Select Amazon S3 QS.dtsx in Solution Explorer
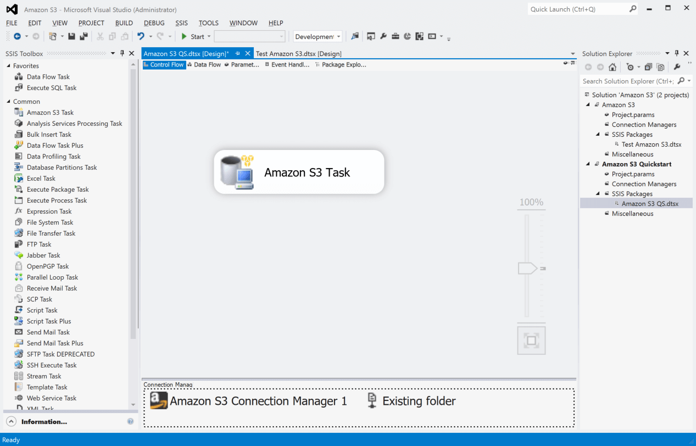This screenshot has width=696, height=446. click(650, 204)
